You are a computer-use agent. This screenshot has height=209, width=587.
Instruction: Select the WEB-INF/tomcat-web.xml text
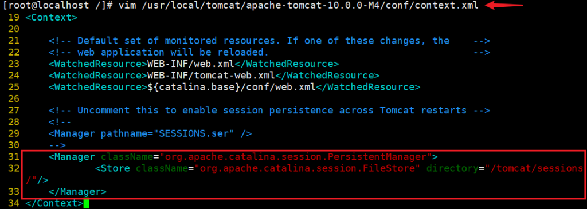(x=211, y=75)
